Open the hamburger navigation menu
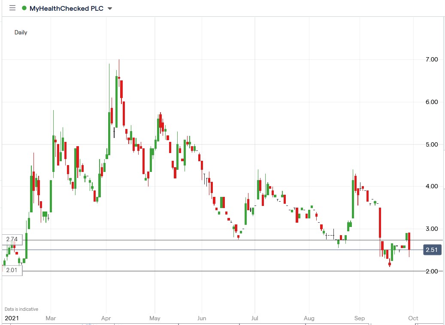445x325 pixels. pyautogui.click(x=12, y=8)
